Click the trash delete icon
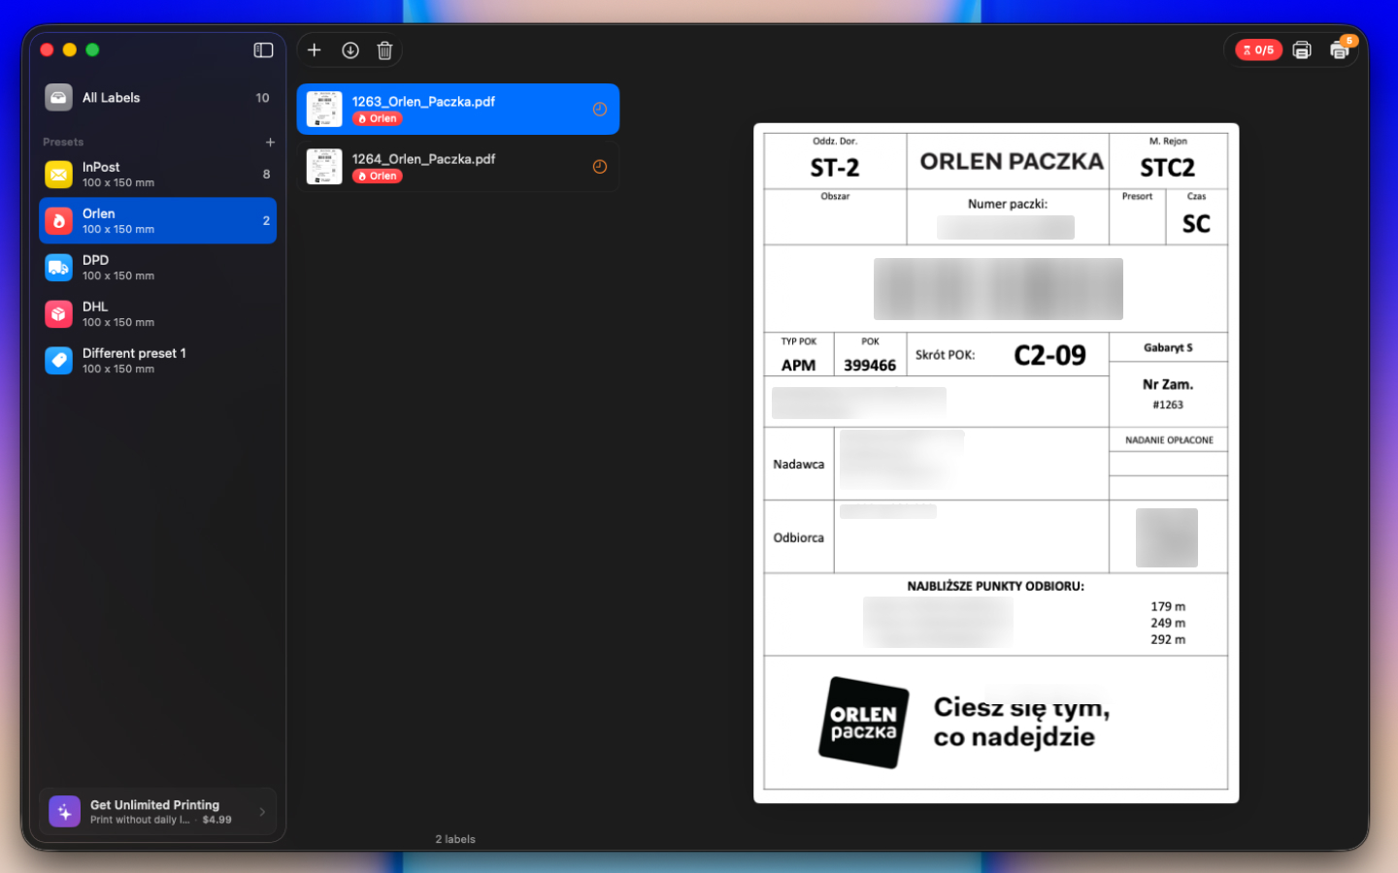 pyautogui.click(x=384, y=50)
